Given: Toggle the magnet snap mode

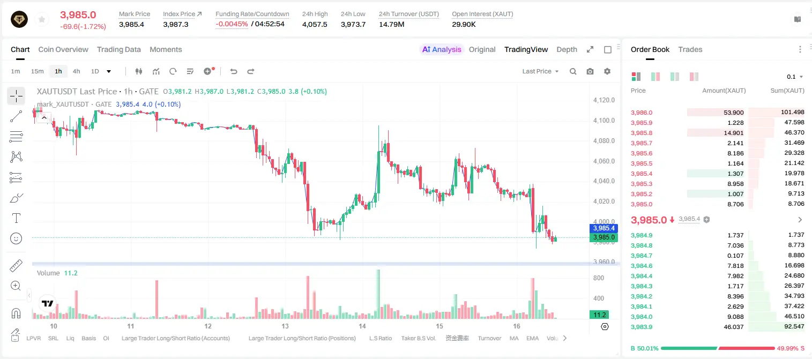Looking at the screenshot, I should point(16,313).
